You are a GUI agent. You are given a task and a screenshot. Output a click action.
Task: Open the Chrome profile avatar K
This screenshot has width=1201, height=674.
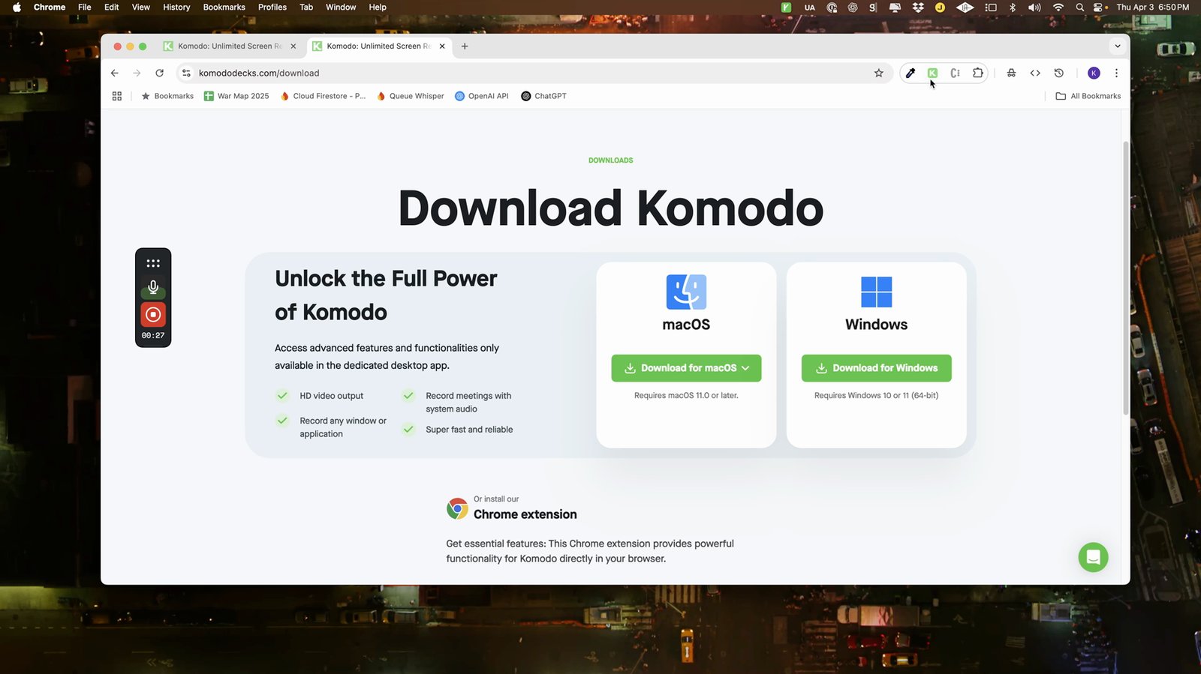1094,73
